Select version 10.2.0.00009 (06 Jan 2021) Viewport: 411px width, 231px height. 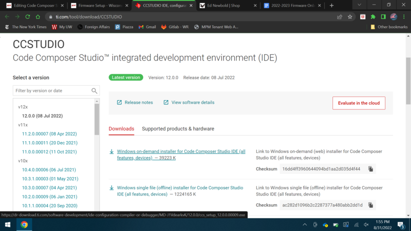(x=49, y=197)
